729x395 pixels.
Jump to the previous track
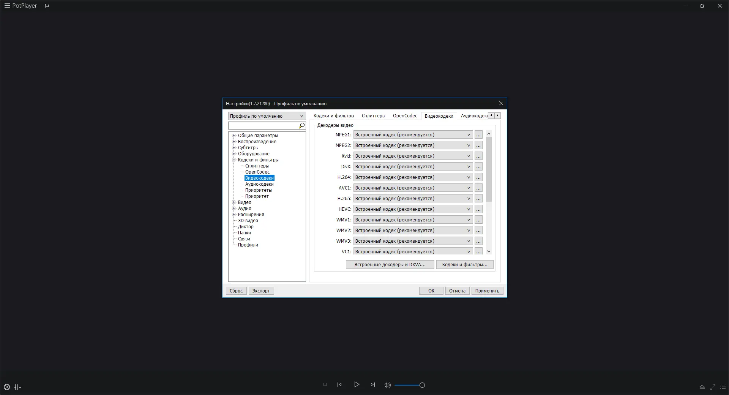[x=339, y=384]
